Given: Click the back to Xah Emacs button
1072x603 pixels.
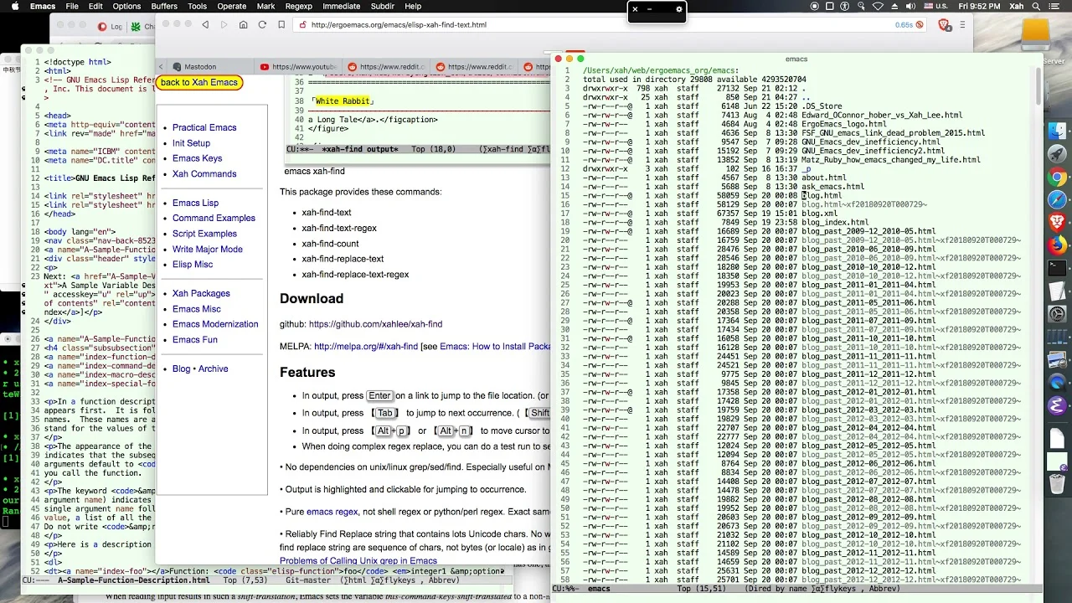Looking at the screenshot, I should pos(199,82).
